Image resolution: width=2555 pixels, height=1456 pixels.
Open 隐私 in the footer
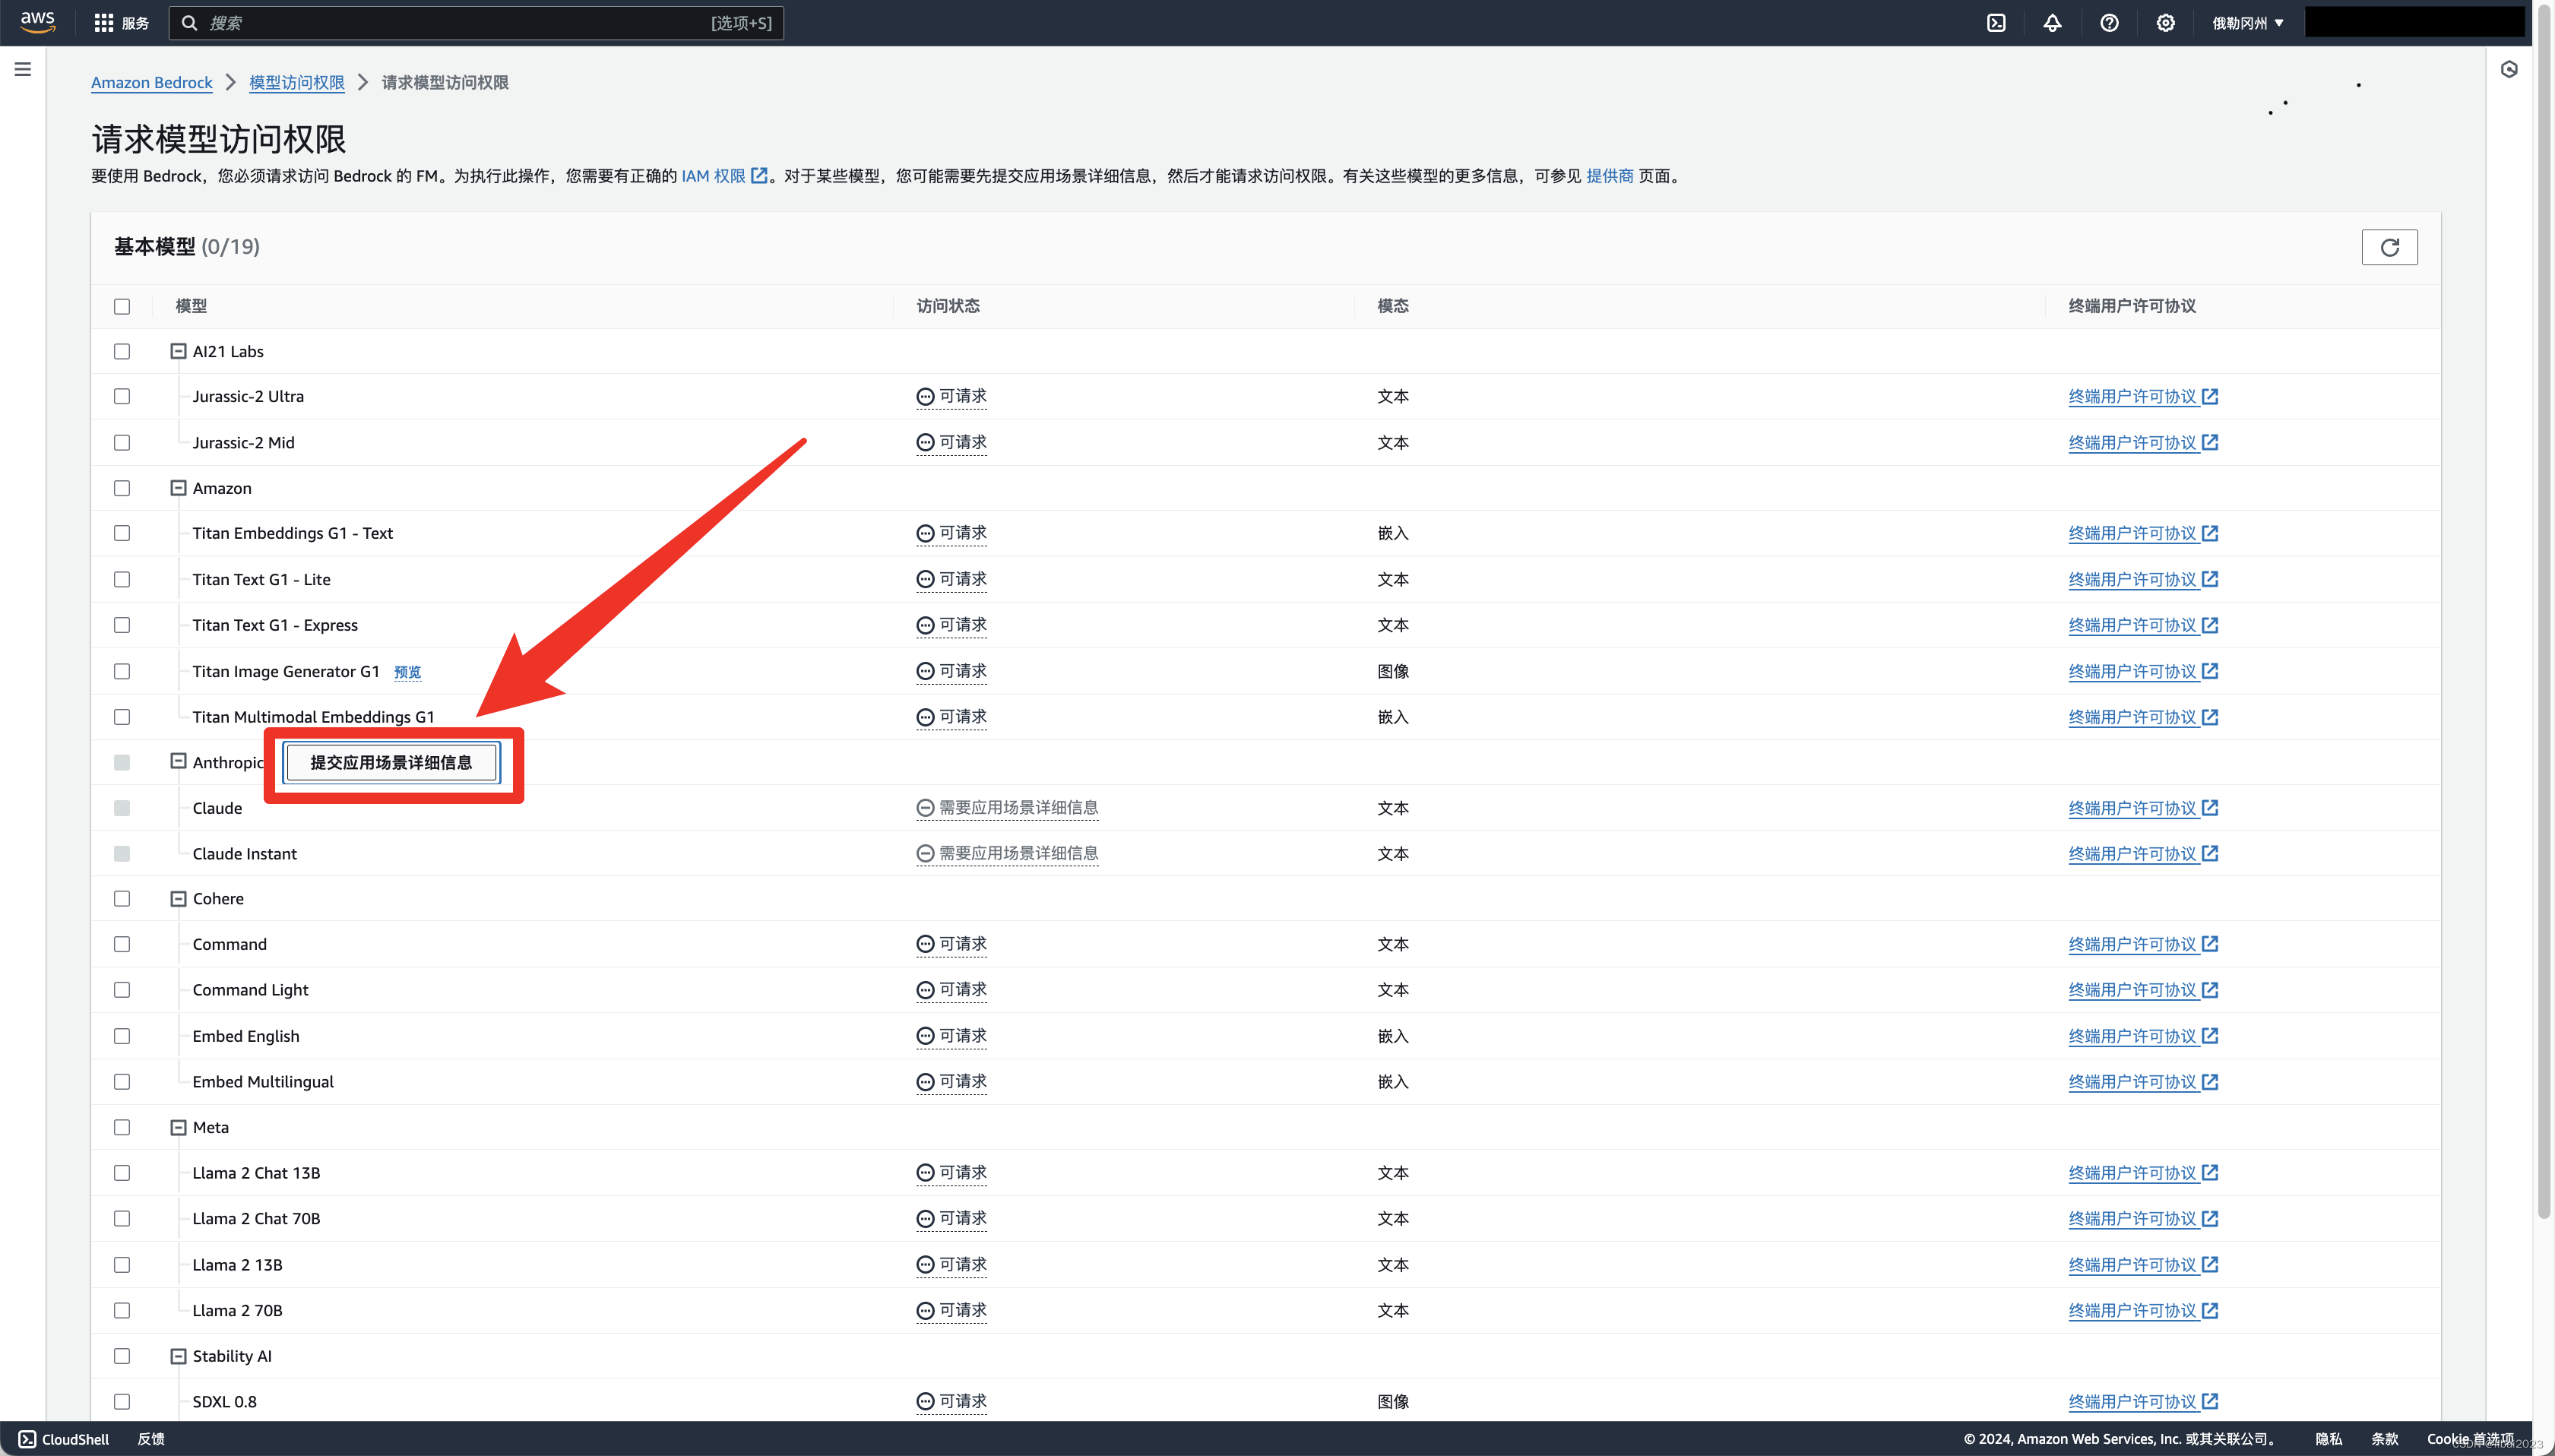2329,1438
